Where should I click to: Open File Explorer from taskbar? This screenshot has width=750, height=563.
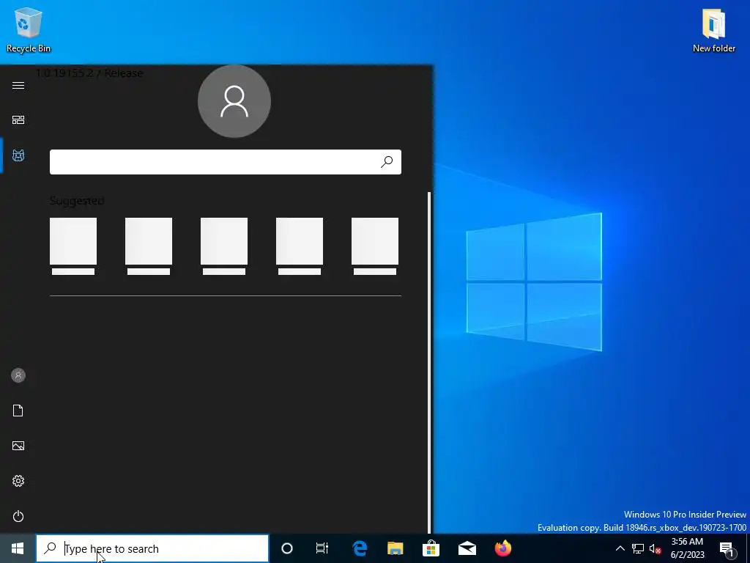coord(395,548)
